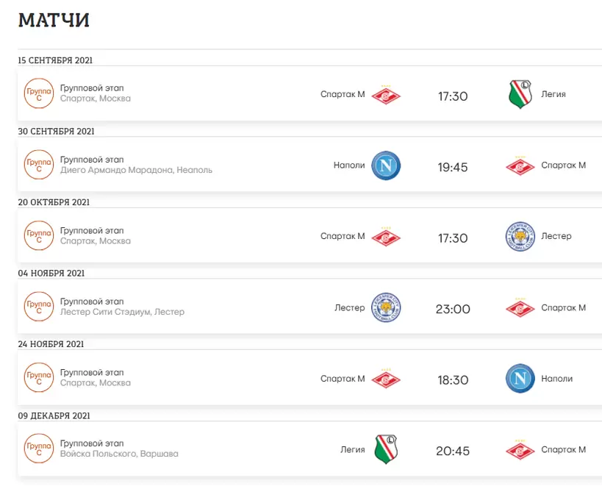
Task: Click the Группа C badge for the 30 September match
Action: point(39,165)
